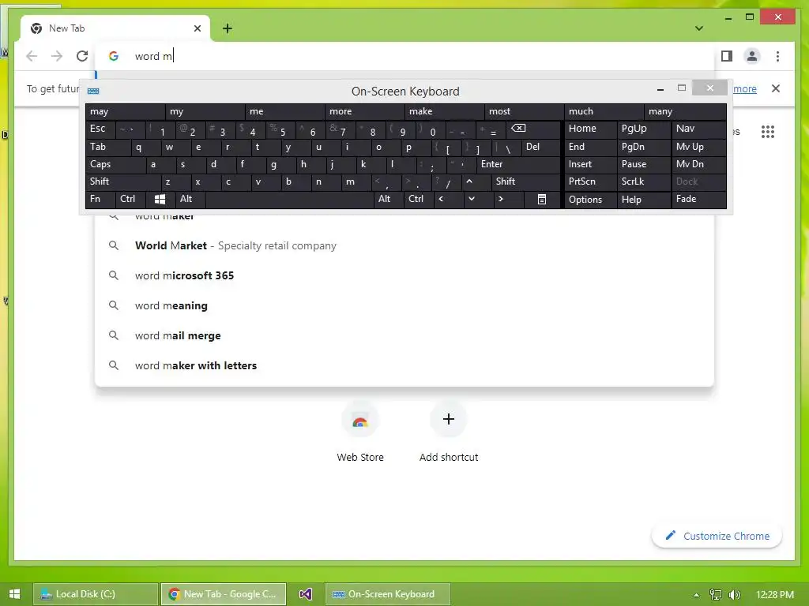The image size is (809, 606).
Task: Click the backspace key on keyboard
Action: point(533,129)
